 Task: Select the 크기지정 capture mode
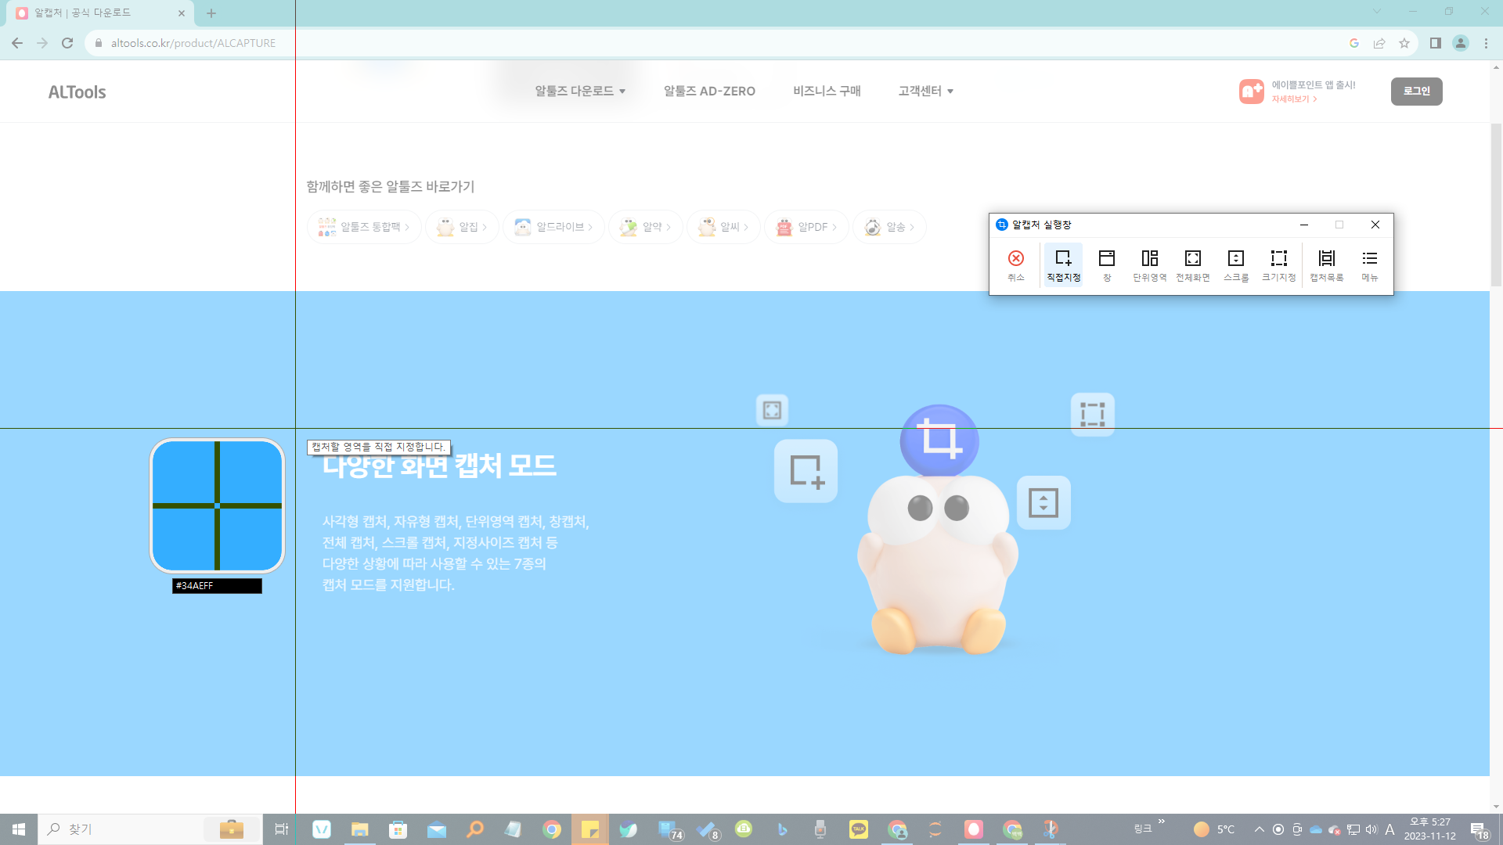coord(1278,264)
